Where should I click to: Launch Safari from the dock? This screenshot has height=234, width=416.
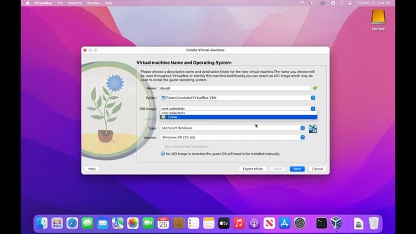pyautogui.click(x=72, y=223)
